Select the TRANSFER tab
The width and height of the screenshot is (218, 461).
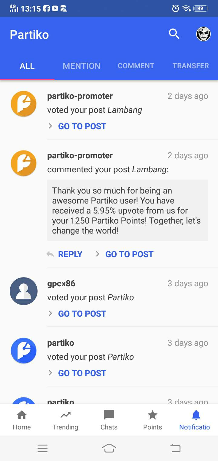tap(190, 66)
